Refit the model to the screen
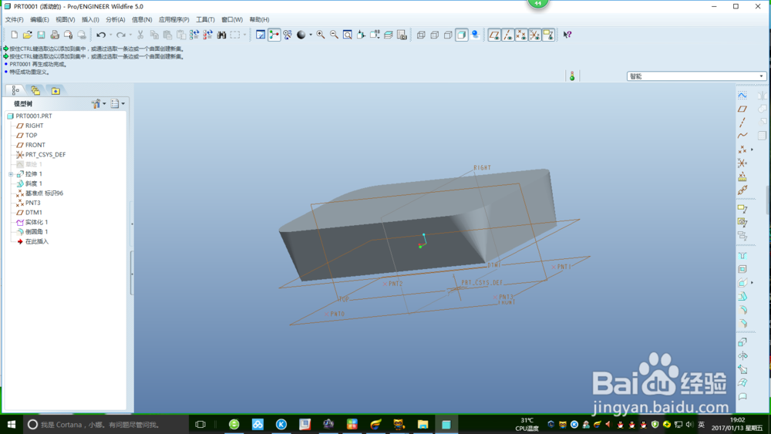The image size is (771, 434). (x=348, y=35)
